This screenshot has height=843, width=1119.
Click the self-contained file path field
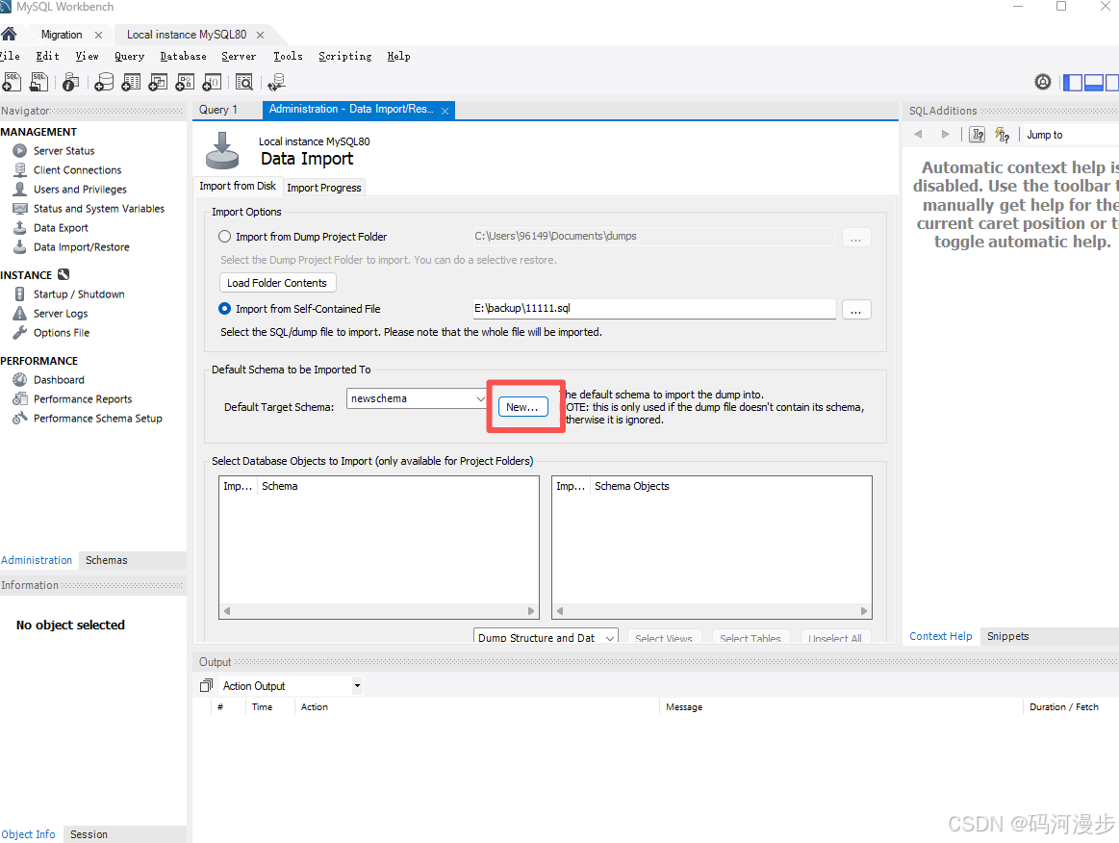[653, 308]
